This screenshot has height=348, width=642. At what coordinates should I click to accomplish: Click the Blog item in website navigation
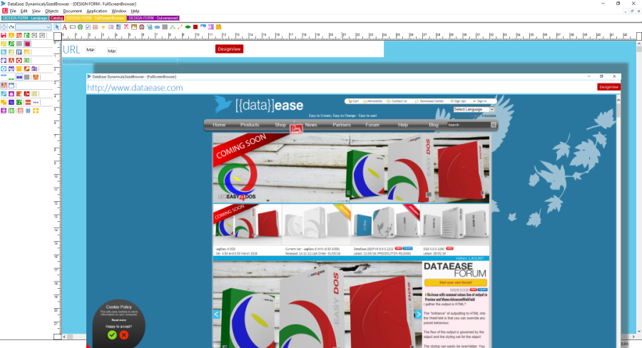[433, 125]
